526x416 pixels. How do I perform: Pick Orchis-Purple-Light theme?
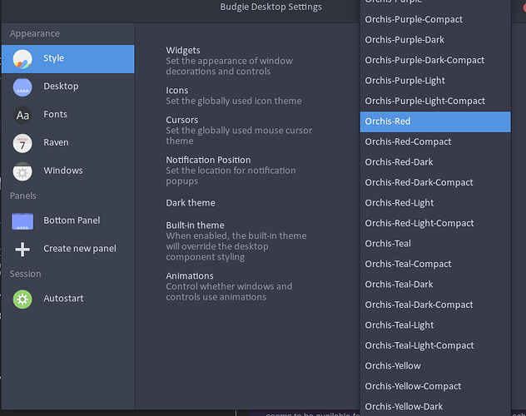point(435,81)
